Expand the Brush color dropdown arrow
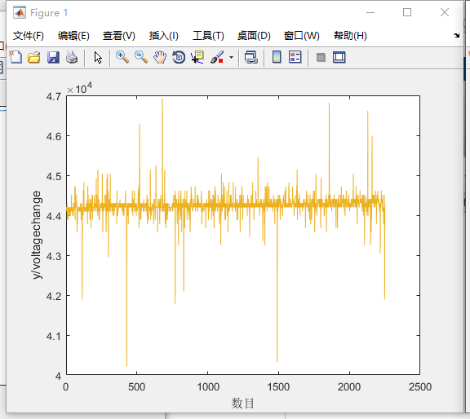This screenshot has width=470, height=419. [231, 57]
